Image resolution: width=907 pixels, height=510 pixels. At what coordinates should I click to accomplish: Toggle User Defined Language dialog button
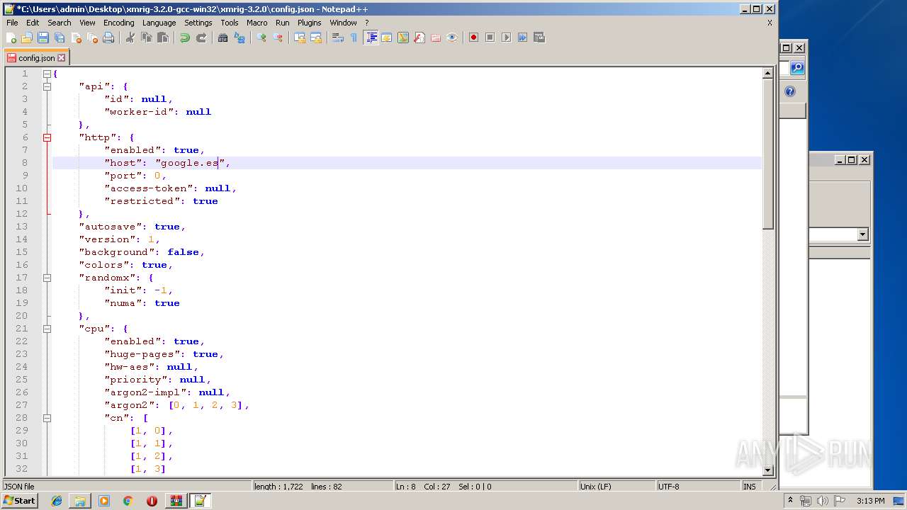[387, 38]
